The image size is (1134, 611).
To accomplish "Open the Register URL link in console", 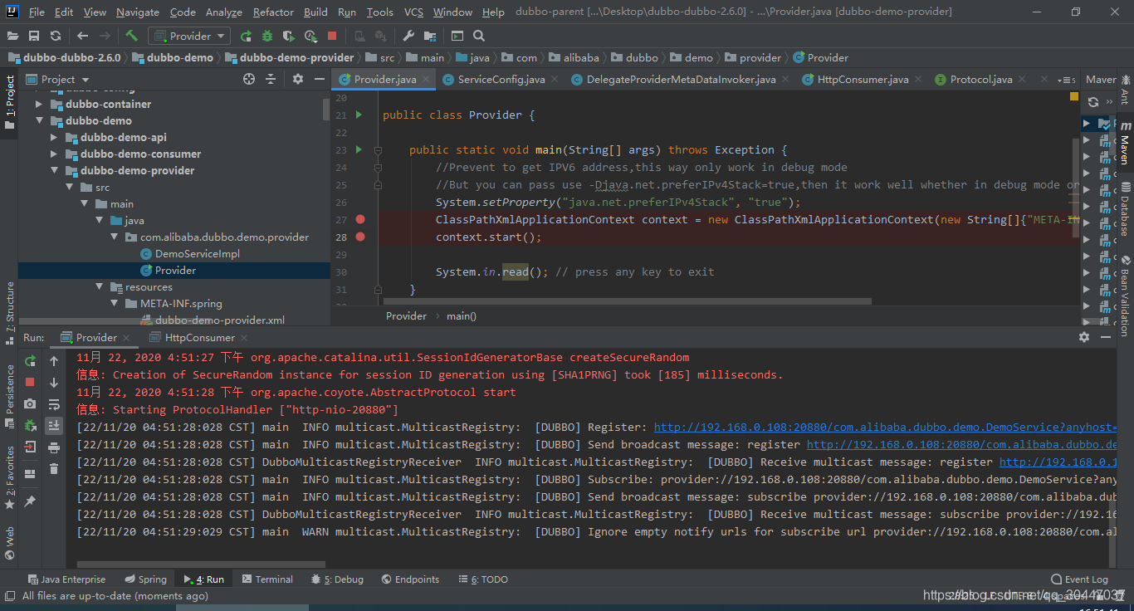I will [x=885, y=427].
